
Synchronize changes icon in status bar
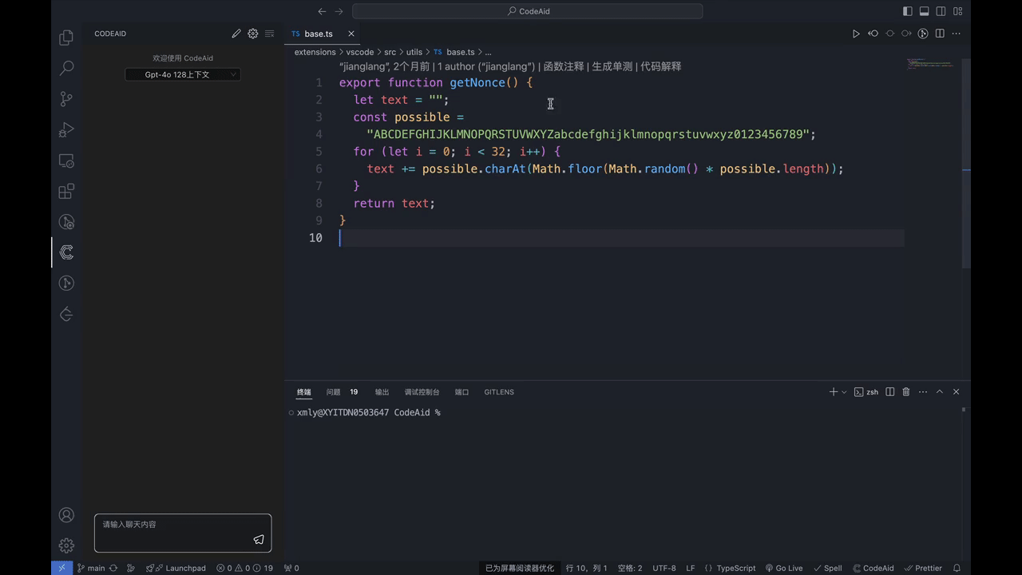113,568
